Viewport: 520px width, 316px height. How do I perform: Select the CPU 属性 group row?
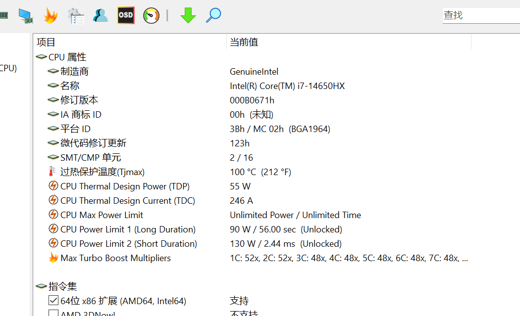(67, 57)
